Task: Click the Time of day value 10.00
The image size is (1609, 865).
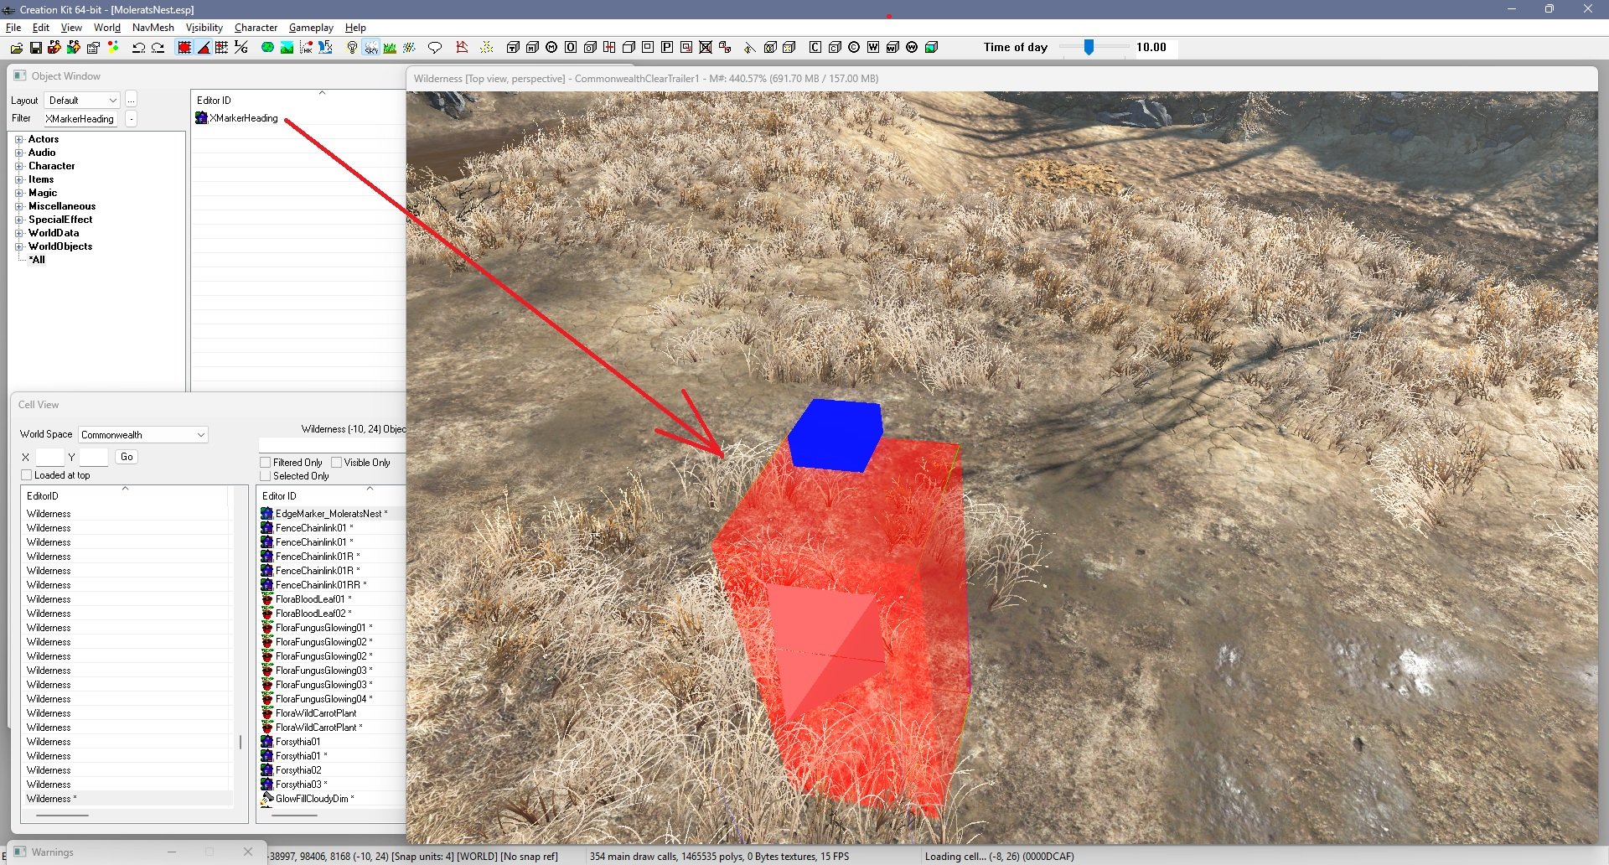Action: [x=1151, y=48]
